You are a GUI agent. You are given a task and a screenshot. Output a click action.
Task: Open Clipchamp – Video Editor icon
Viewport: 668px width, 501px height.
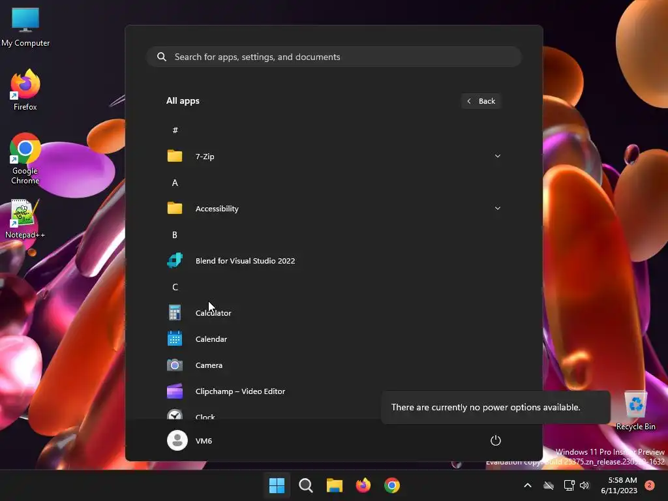tap(175, 391)
